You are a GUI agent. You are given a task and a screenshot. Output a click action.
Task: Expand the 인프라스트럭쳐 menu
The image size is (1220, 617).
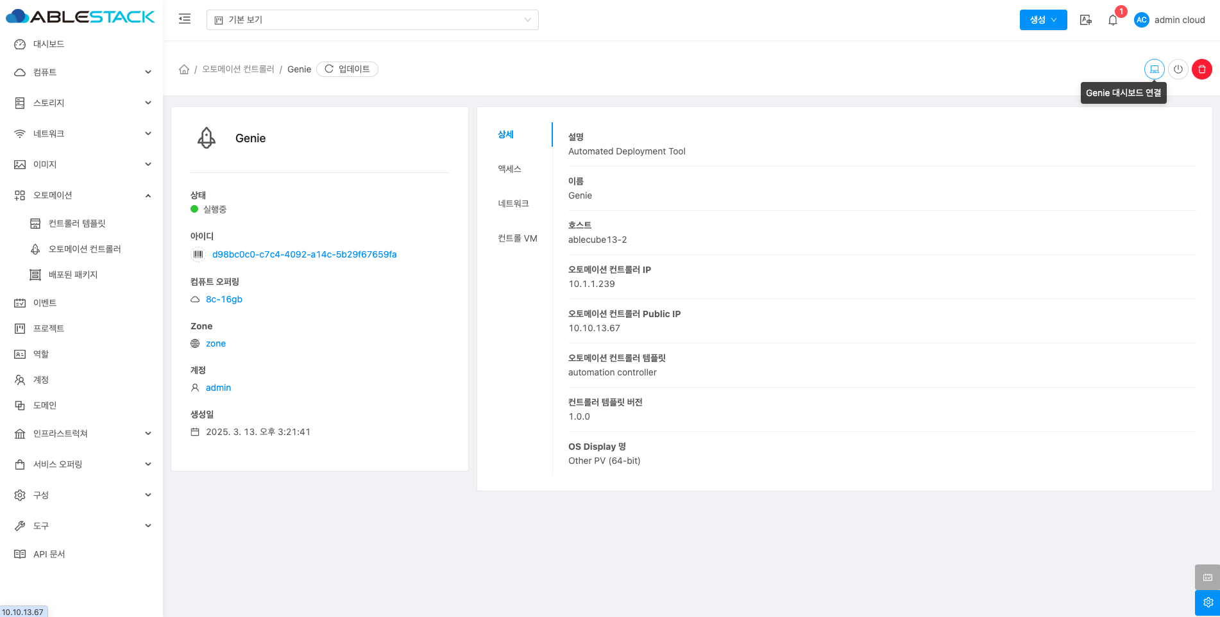coord(82,434)
